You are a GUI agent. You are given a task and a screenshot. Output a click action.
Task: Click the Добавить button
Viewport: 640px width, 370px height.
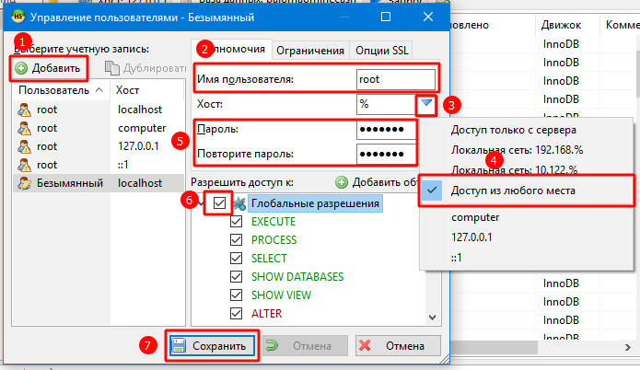click(x=49, y=68)
